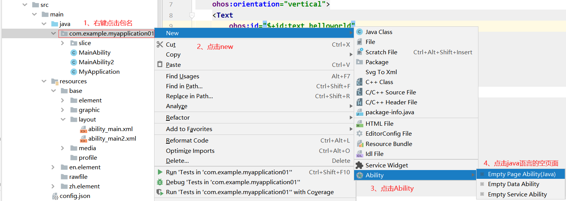The width and height of the screenshot is (566, 201).
Task: Select Find Usages menu entry
Action: pyautogui.click(x=254, y=76)
